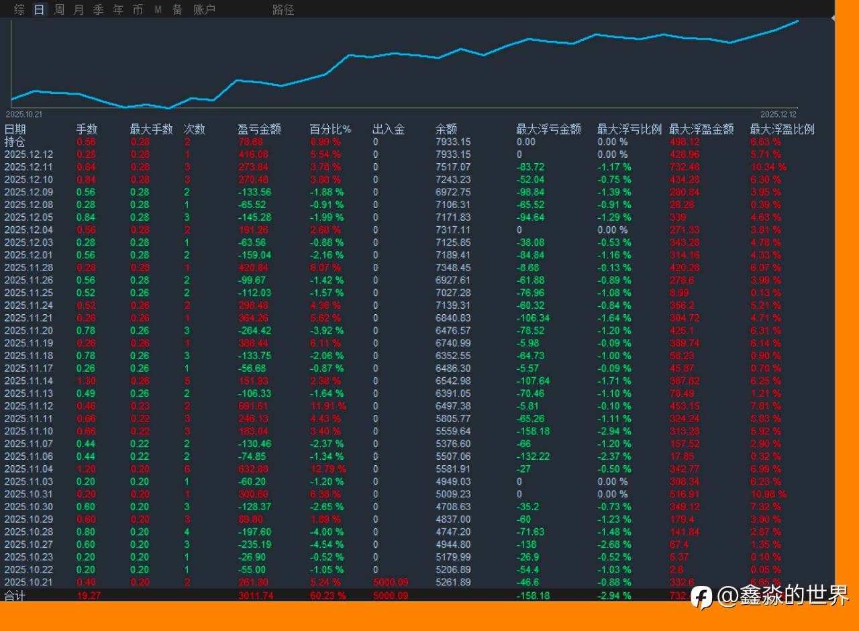Select the 2025.11.28 date cell
Screen dimensions: 859x631
[28, 268]
